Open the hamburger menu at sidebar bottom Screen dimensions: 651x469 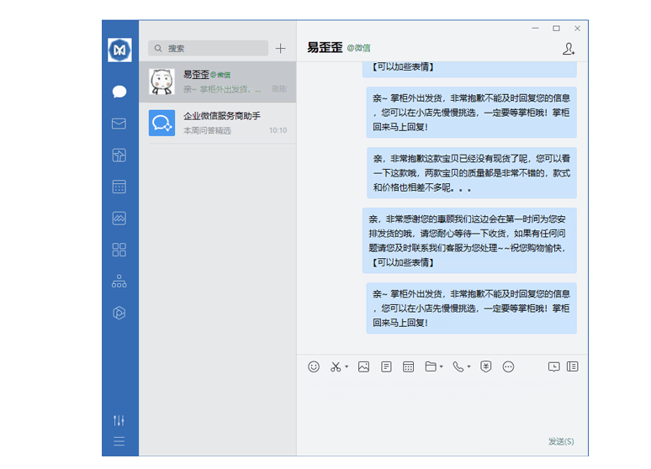point(119,441)
